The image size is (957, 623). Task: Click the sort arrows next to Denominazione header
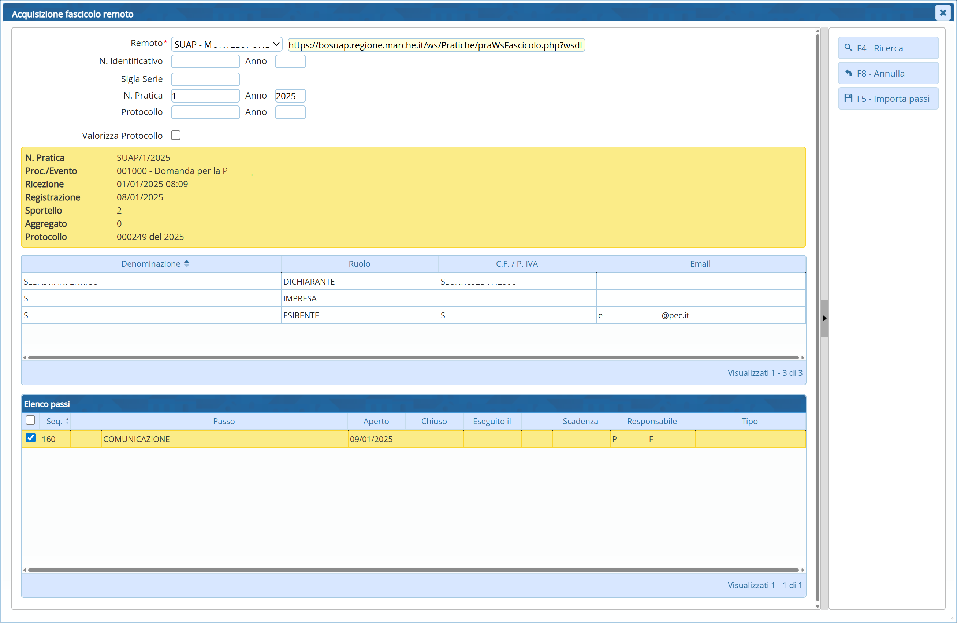[187, 263]
